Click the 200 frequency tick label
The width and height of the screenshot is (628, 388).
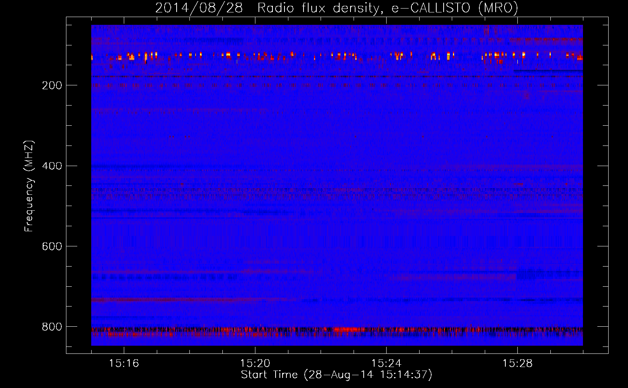click(52, 85)
